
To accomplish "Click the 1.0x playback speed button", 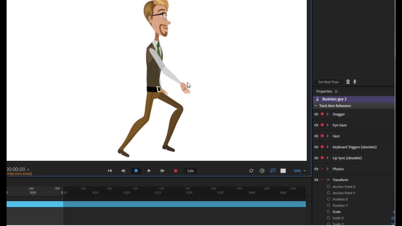I will [x=190, y=171].
